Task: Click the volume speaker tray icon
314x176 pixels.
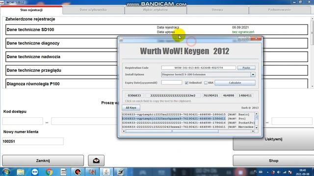Action: click(279, 172)
